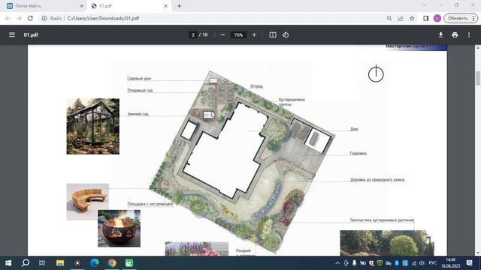Go back in browser history
The height and width of the screenshot is (270, 481).
point(8,18)
